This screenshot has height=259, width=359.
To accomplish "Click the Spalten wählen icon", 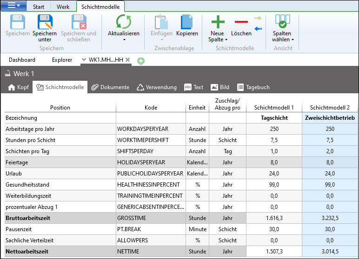I will (x=282, y=22).
